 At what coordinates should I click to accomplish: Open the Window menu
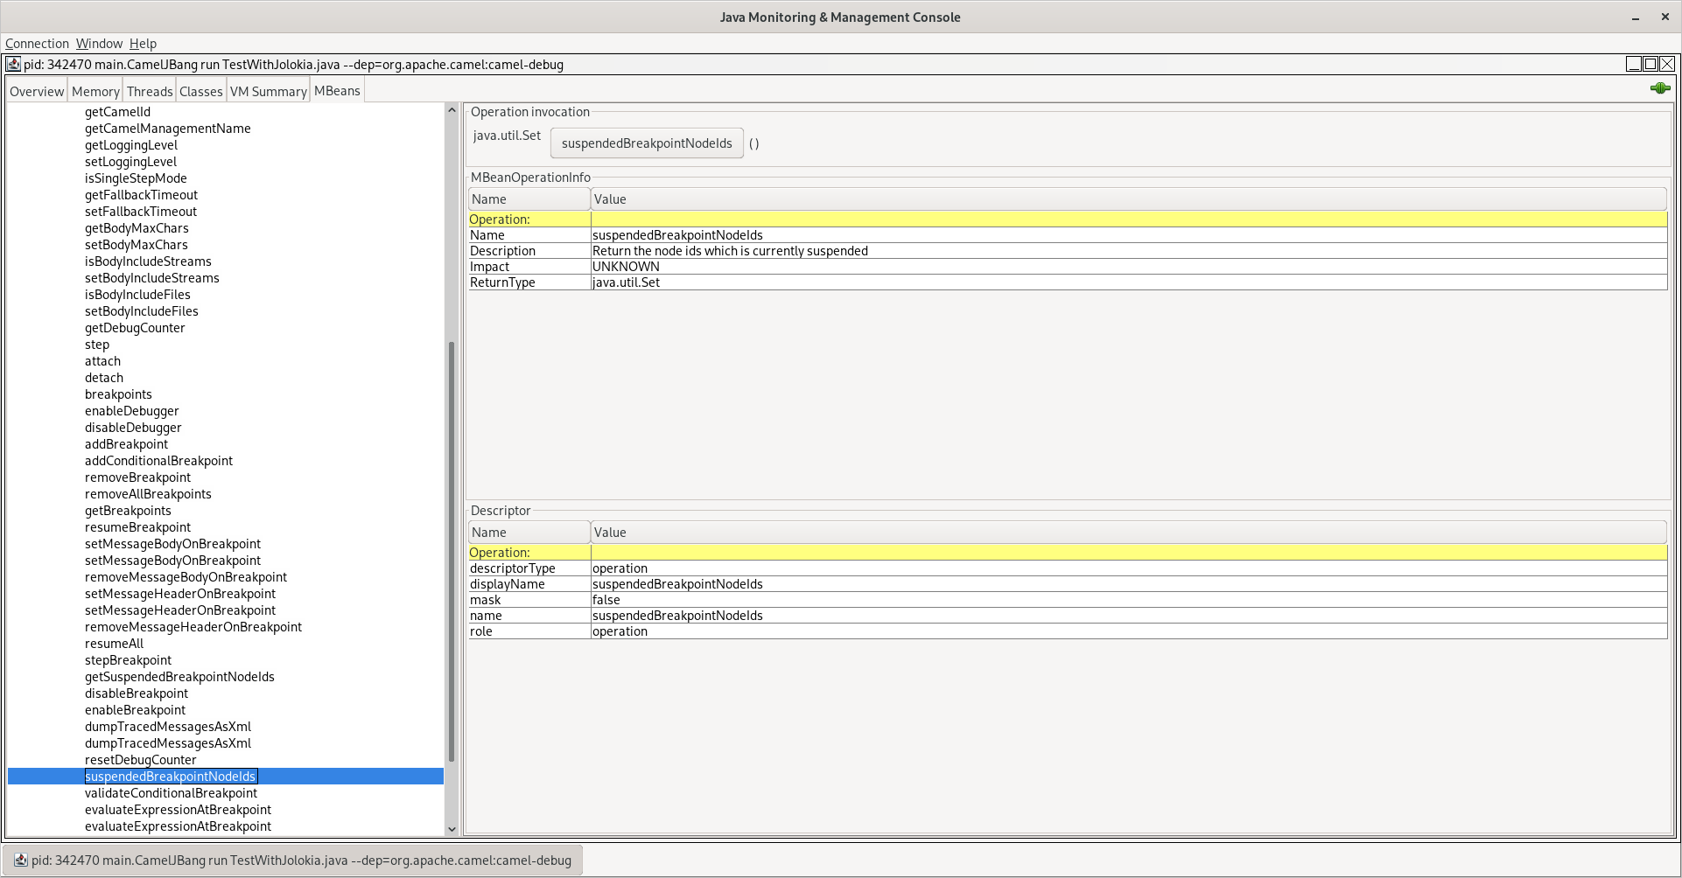tap(98, 43)
